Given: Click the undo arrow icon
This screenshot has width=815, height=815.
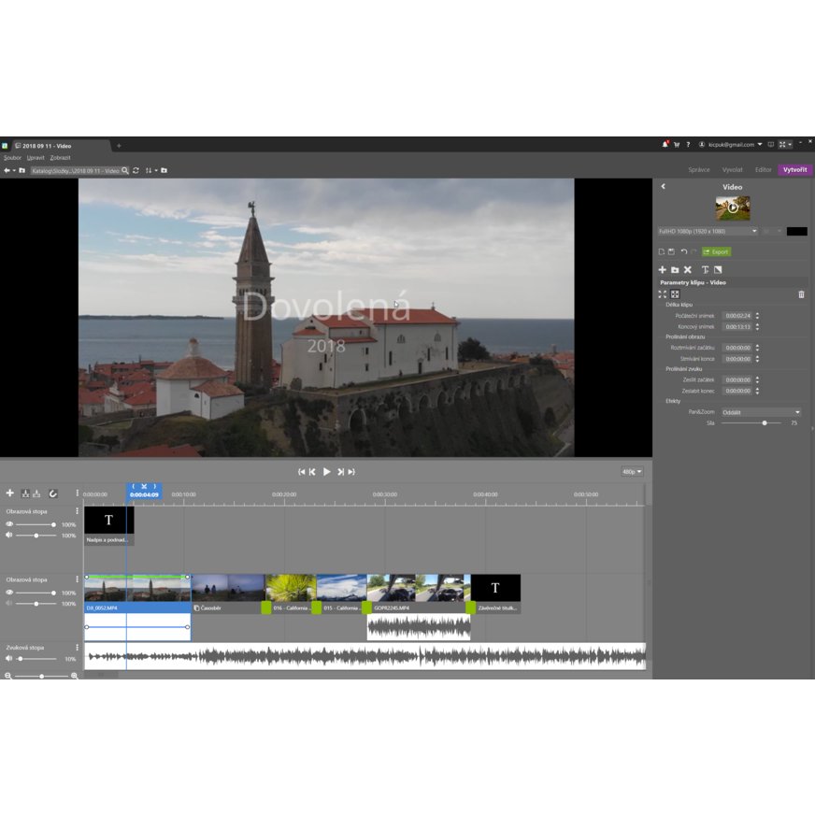Looking at the screenshot, I should point(683,251).
